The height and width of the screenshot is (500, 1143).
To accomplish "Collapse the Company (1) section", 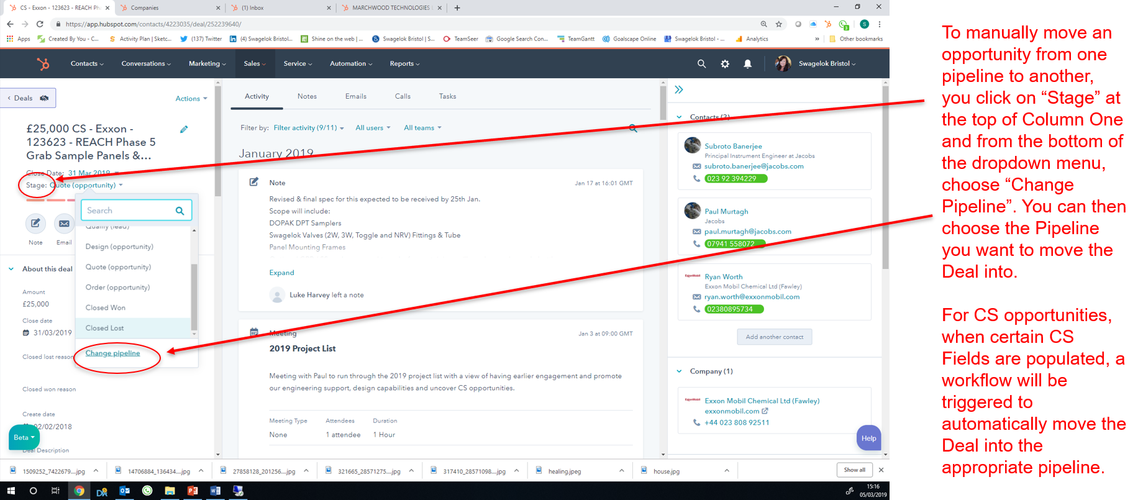I will click(x=679, y=371).
